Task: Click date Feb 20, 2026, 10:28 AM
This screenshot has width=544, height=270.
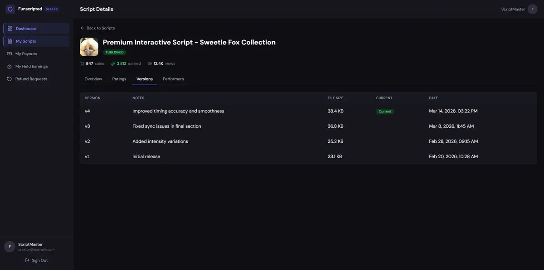Action: coord(453,157)
